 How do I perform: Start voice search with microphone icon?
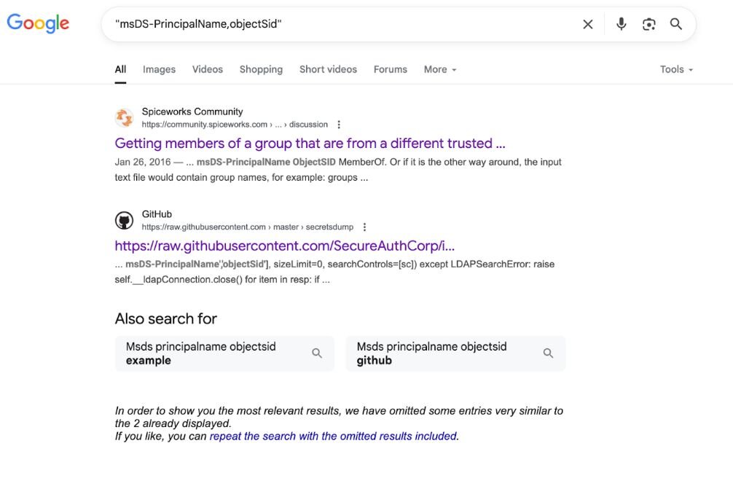(x=621, y=24)
